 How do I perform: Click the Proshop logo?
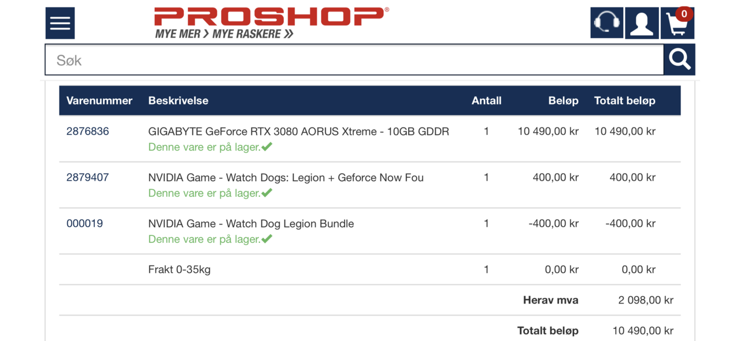tap(272, 23)
